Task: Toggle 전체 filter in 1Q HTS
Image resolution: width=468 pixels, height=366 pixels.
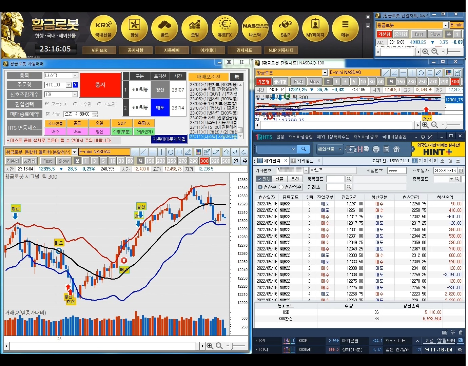Action: pyautogui.click(x=264, y=179)
